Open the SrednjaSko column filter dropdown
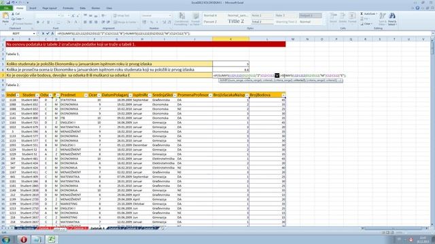The image size is (435, 244). 175,95
